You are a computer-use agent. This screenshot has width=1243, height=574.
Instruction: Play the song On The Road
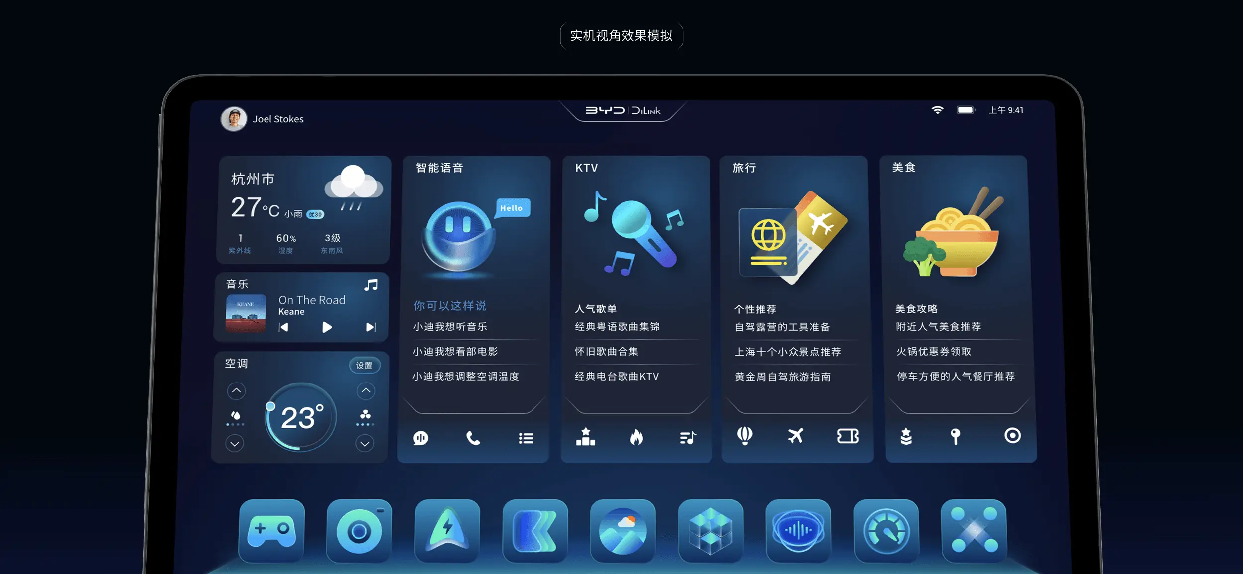[327, 327]
